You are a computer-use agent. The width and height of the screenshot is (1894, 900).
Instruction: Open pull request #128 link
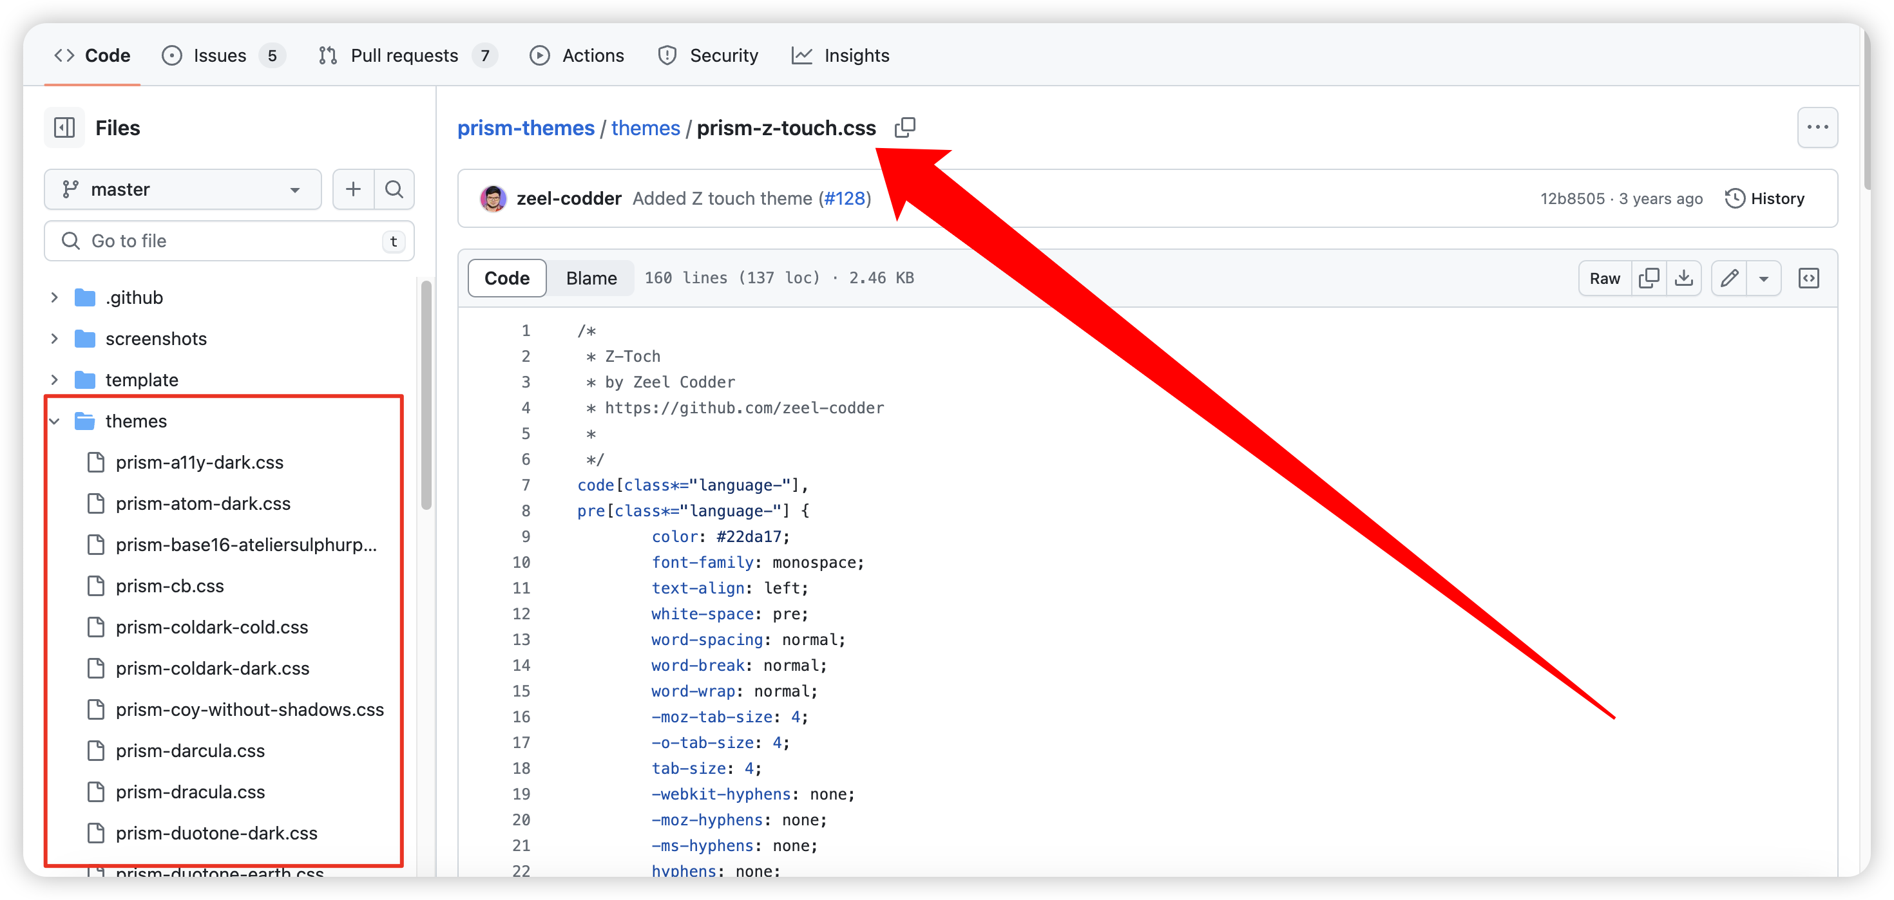844,199
